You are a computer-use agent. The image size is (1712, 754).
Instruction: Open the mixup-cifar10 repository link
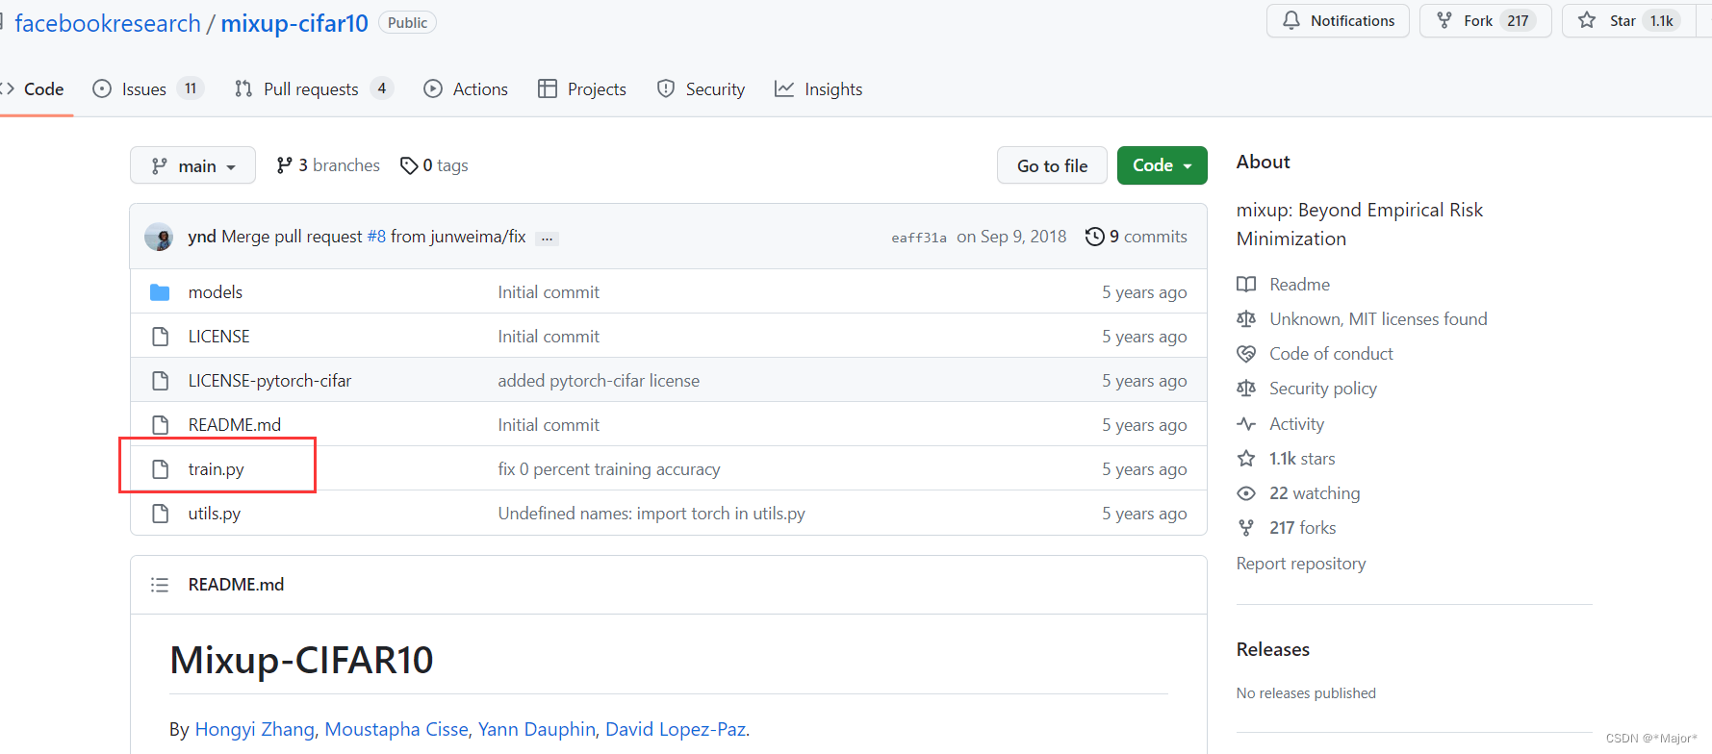[294, 23]
